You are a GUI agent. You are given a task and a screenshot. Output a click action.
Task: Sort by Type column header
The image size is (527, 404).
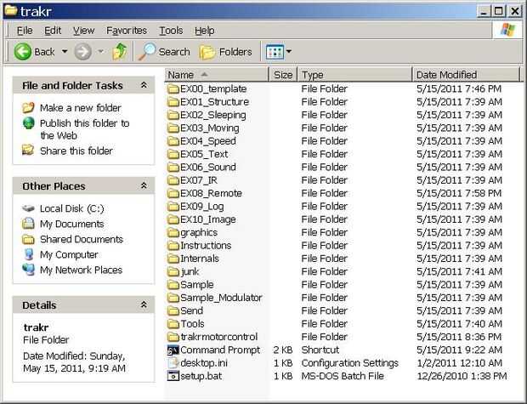tap(354, 75)
